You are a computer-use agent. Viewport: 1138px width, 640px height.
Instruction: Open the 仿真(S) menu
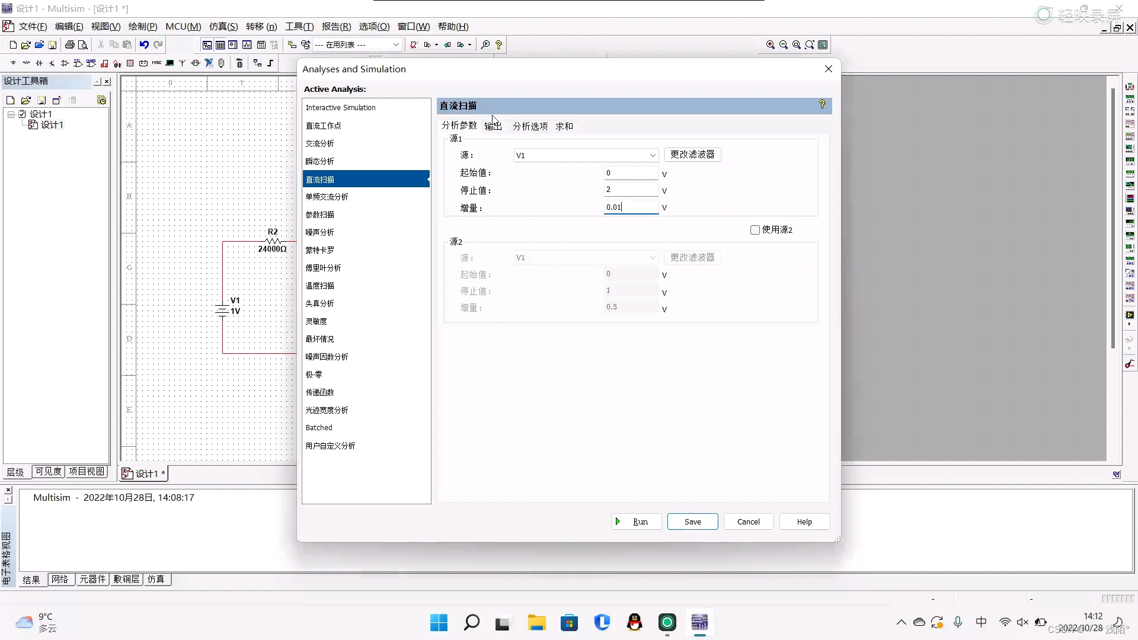(x=223, y=27)
